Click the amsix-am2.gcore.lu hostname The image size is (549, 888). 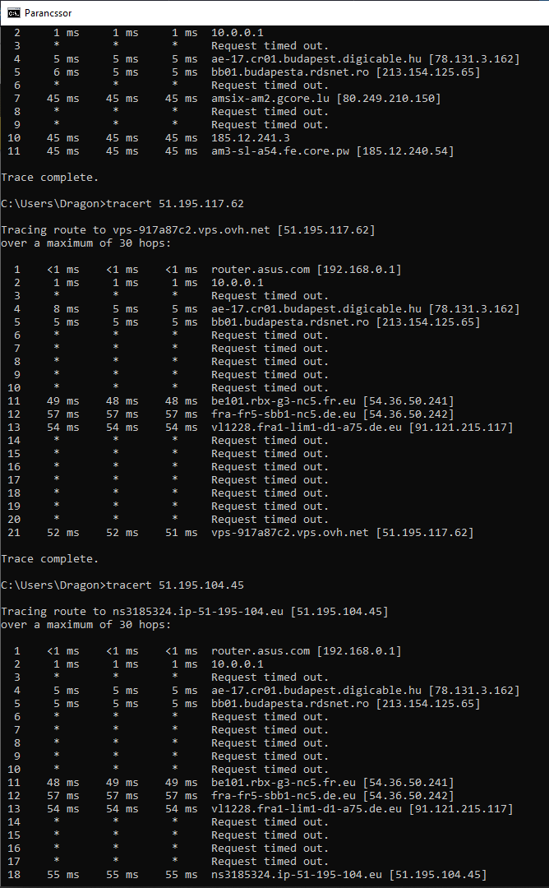270,99
